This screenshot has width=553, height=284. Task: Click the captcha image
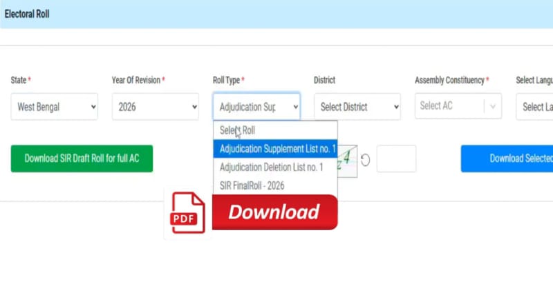point(348,159)
